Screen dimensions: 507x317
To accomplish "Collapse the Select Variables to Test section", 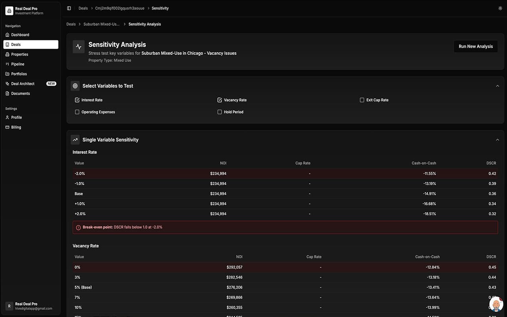I will pos(497,86).
